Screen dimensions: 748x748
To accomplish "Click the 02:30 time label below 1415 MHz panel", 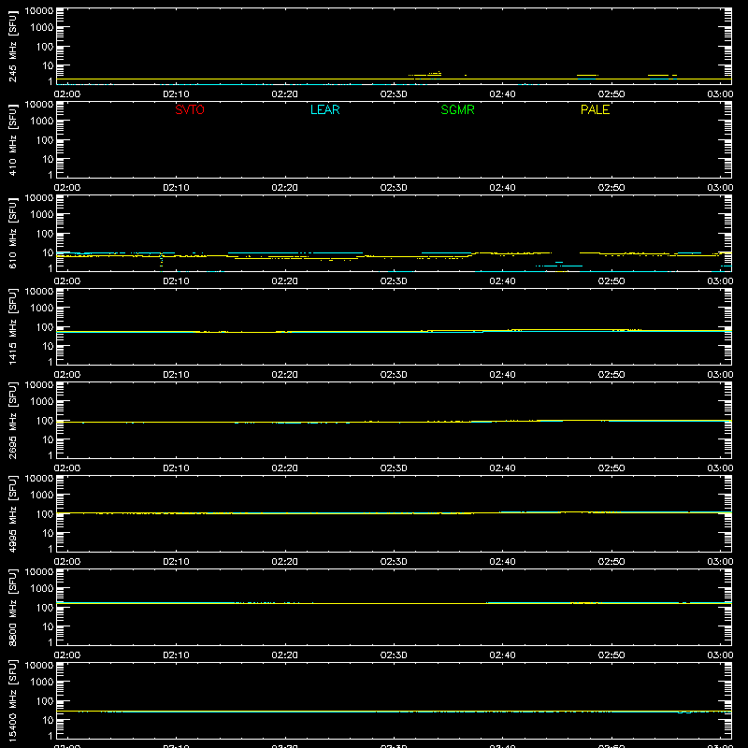I will tap(394, 375).
